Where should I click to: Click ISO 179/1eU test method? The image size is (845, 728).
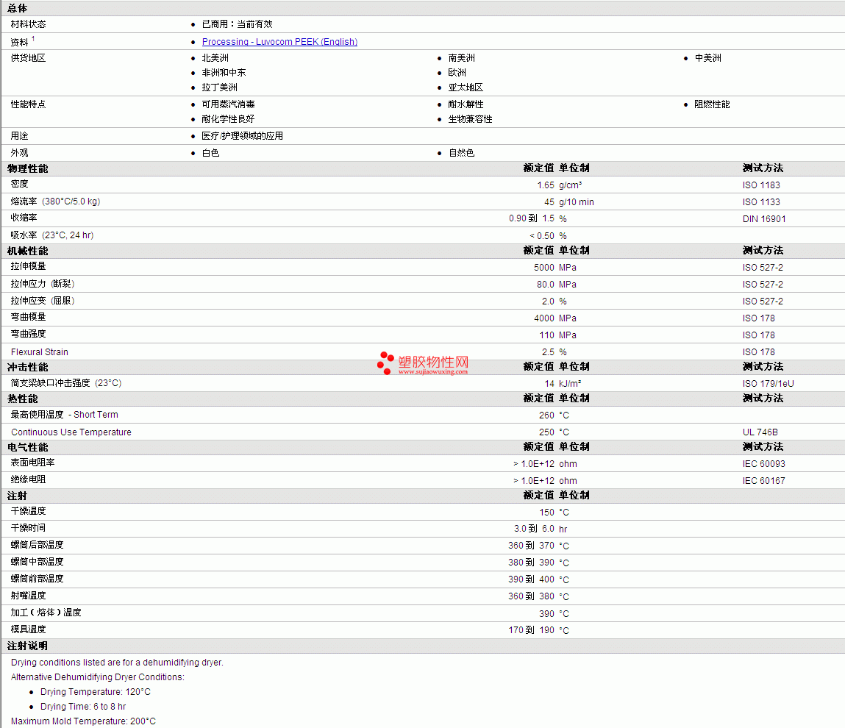pos(768,383)
